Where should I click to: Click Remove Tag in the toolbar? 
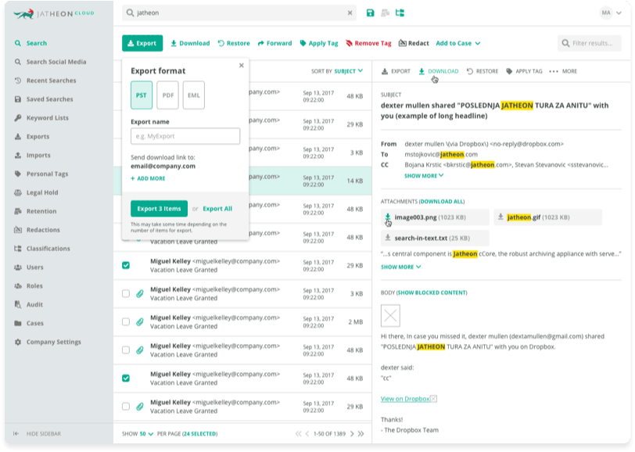[368, 43]
